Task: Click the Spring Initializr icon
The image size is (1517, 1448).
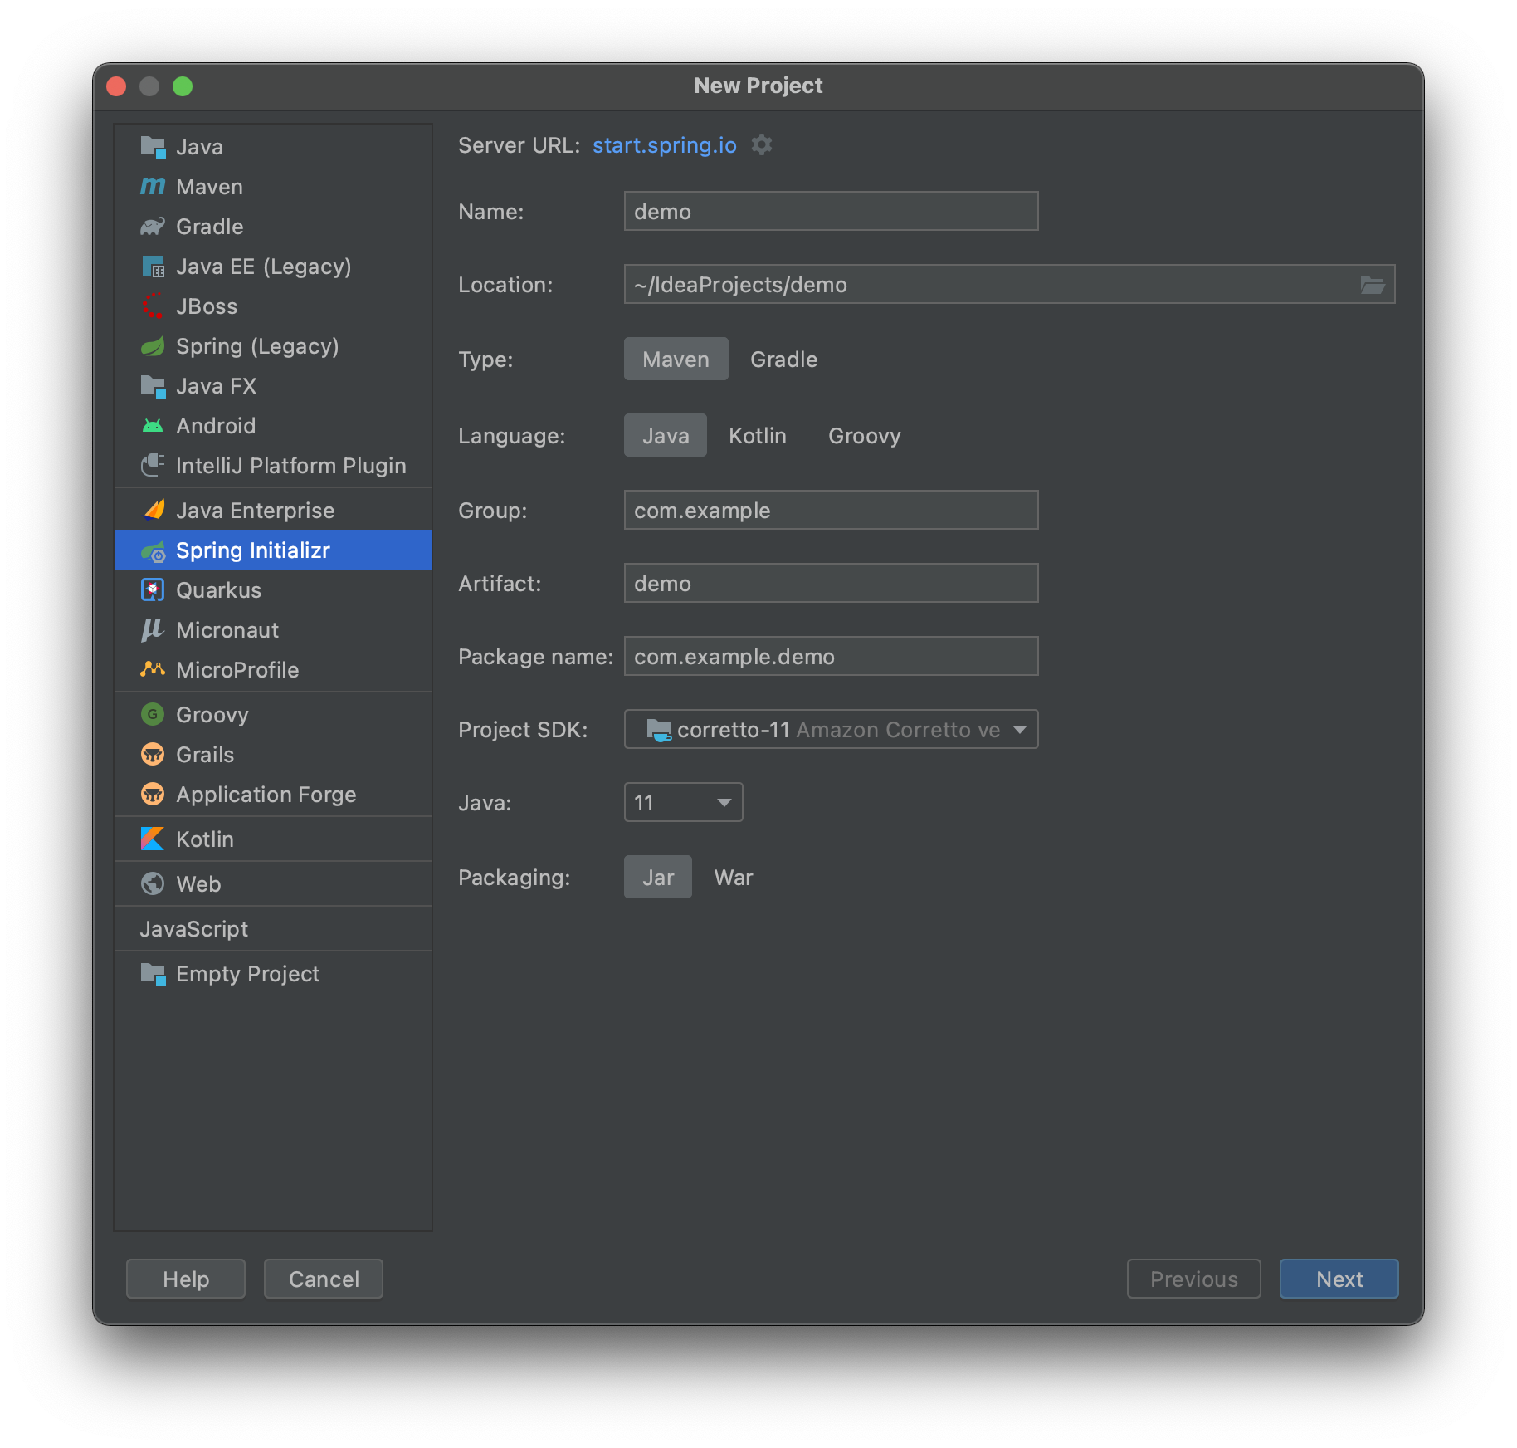Action: tap(153, 550)
